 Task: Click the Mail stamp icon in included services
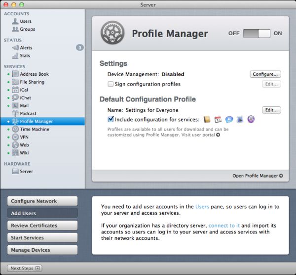coord(240,119)
